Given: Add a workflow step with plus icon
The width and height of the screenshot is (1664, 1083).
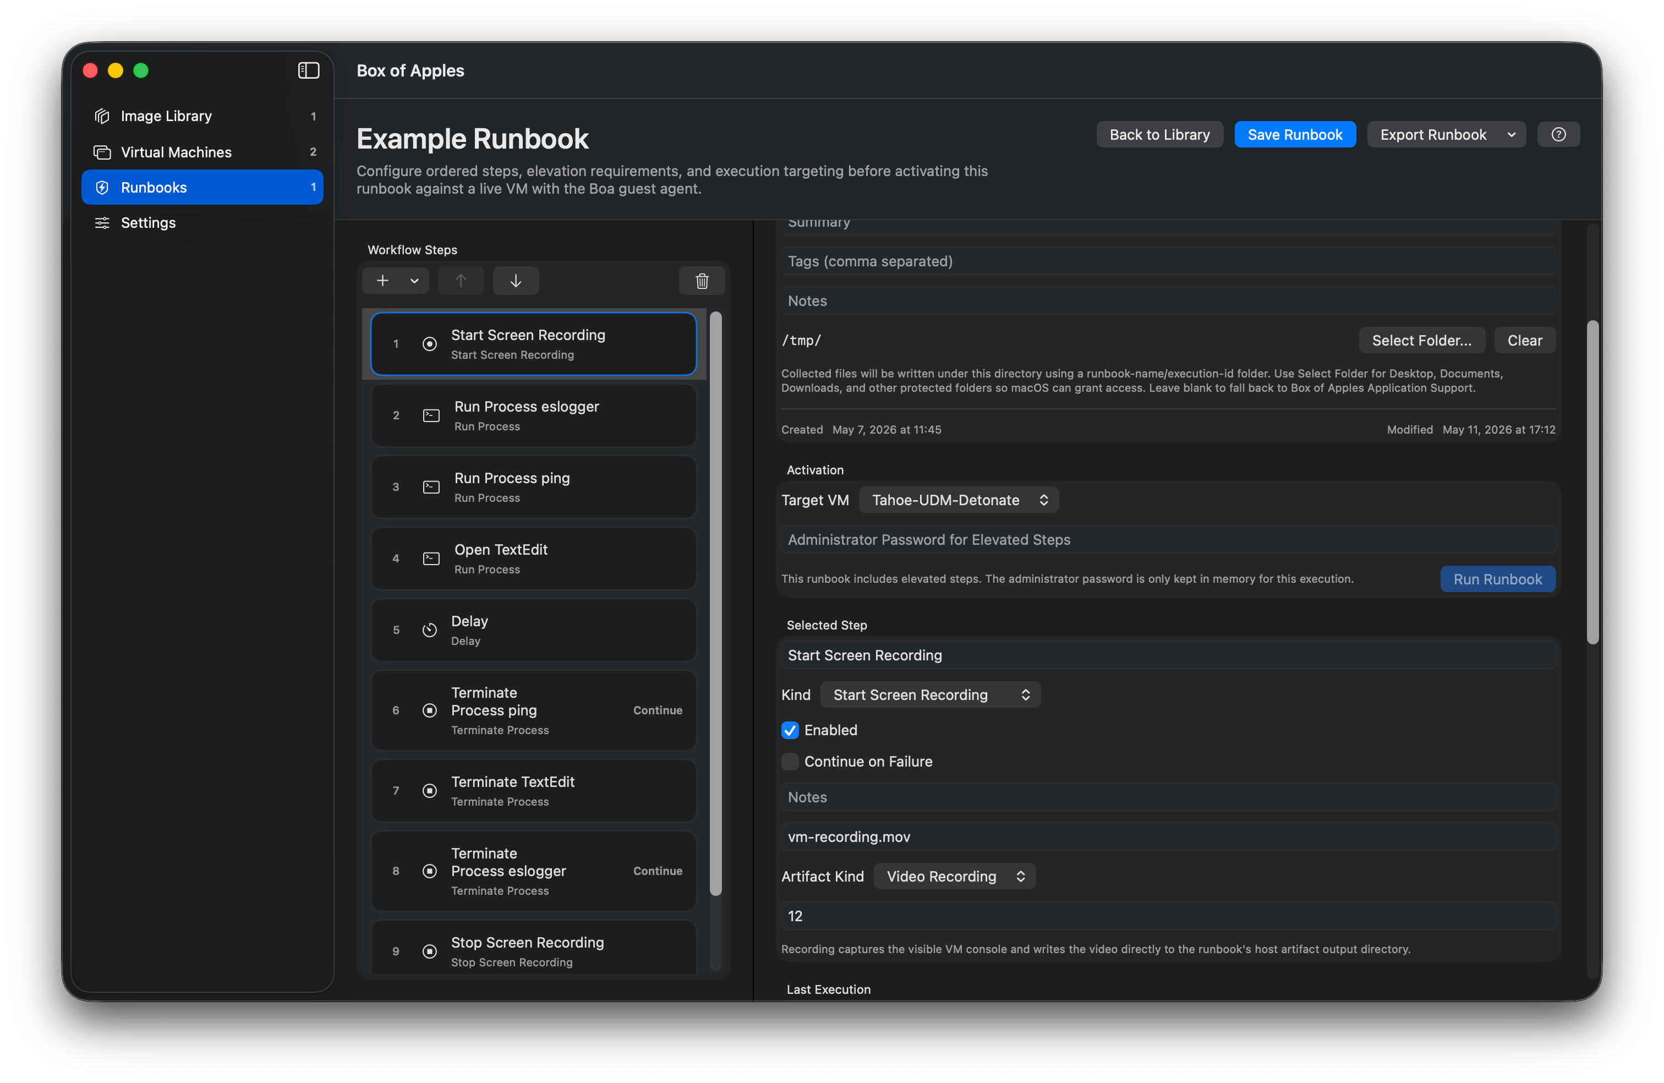Looking at the screenshot, I should (x=382, y=280).
